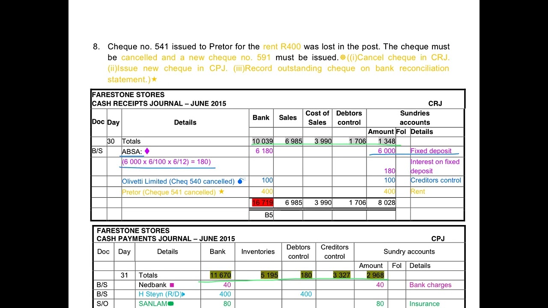Screen dimensions: 548x308
Task: Click 'Sundries accounts' header in CRJ
Action: click(x=415, y=118)
